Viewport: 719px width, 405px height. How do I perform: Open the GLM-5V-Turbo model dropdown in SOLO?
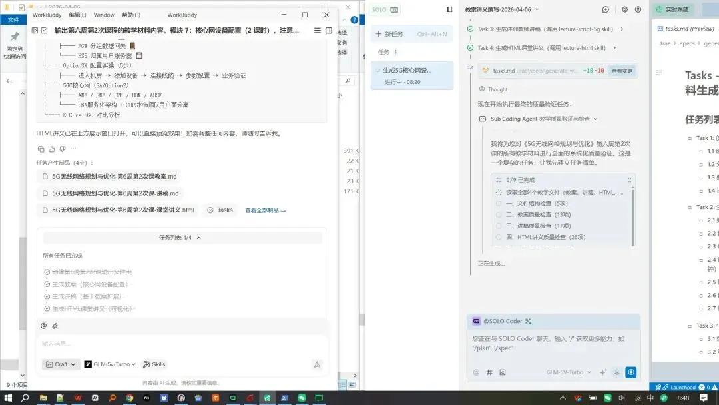pos(569,372)
